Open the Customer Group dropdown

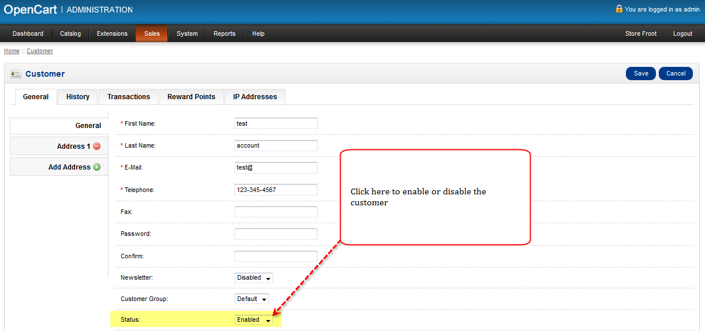252,299
